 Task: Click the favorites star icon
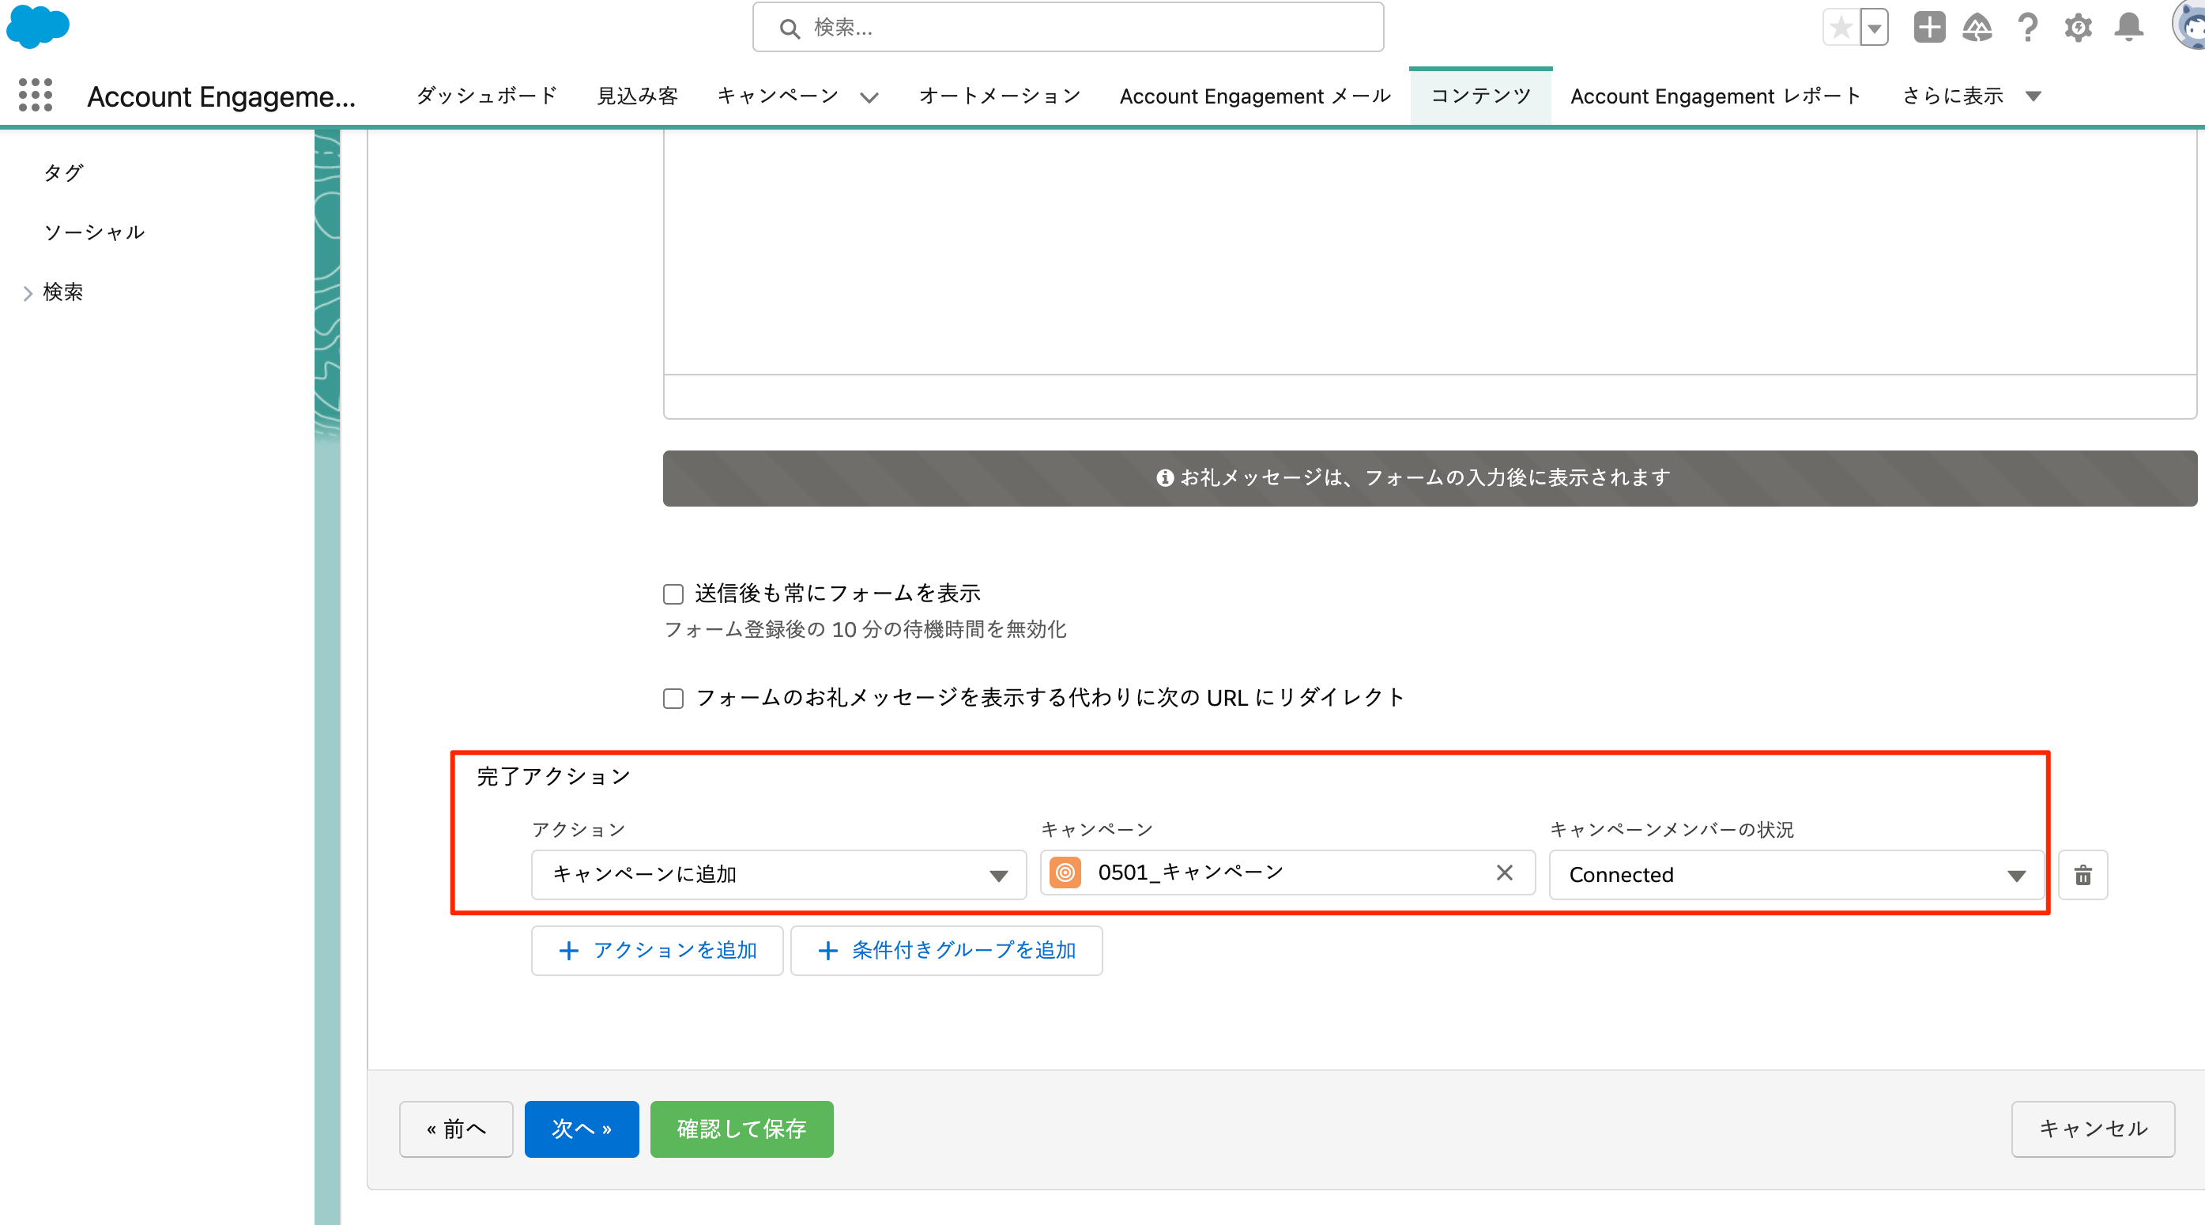(x=1841, y=28)
